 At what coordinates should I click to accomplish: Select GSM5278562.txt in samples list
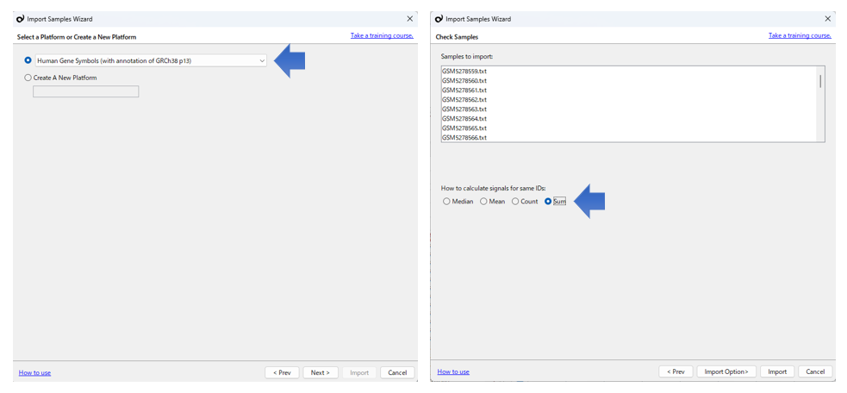tap(464, 99)
